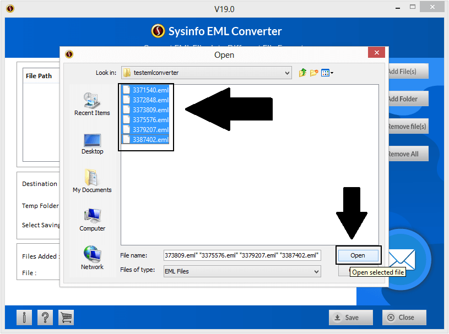Click the Open dialog title bar logo
This screenshot has width=449, height=334.
coord(69,54)
